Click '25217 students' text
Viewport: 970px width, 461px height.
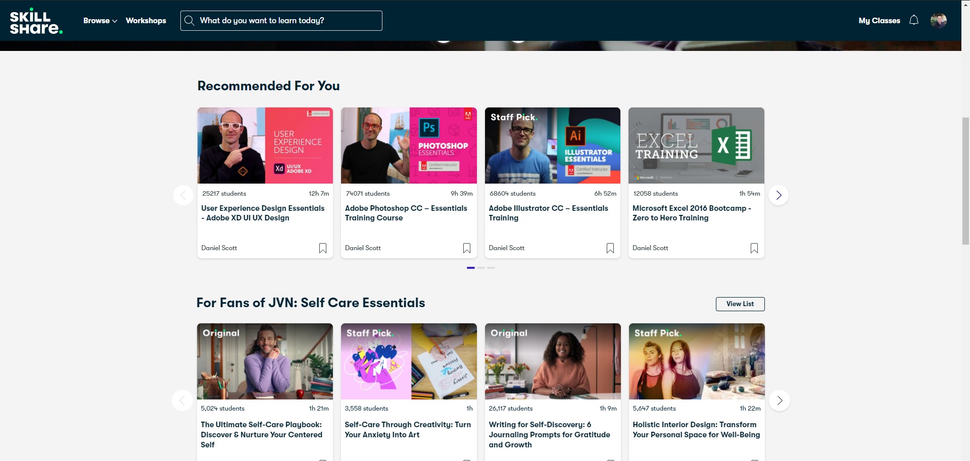click(x=224, y=194)
